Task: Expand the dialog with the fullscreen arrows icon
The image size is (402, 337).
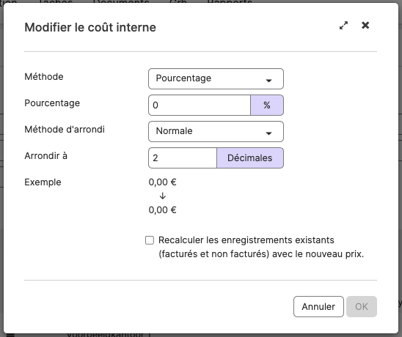Action: pyautogui.click(x=343, y=26)
